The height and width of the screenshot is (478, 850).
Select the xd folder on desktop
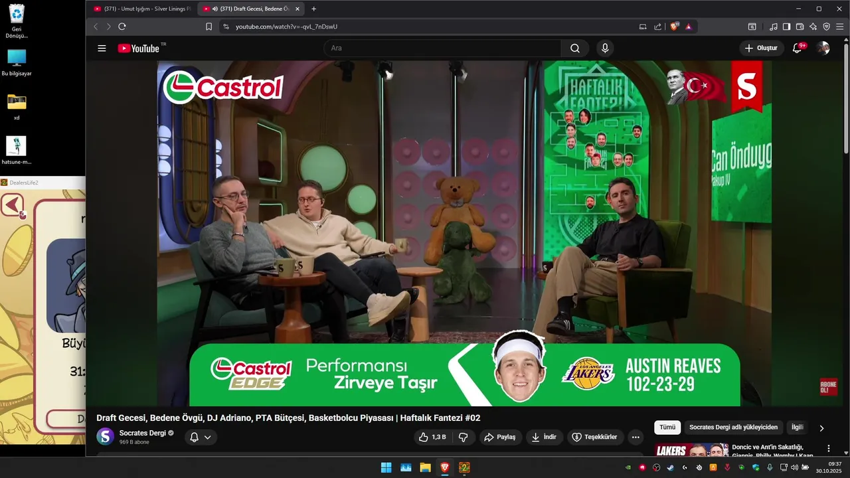point(17,106)
